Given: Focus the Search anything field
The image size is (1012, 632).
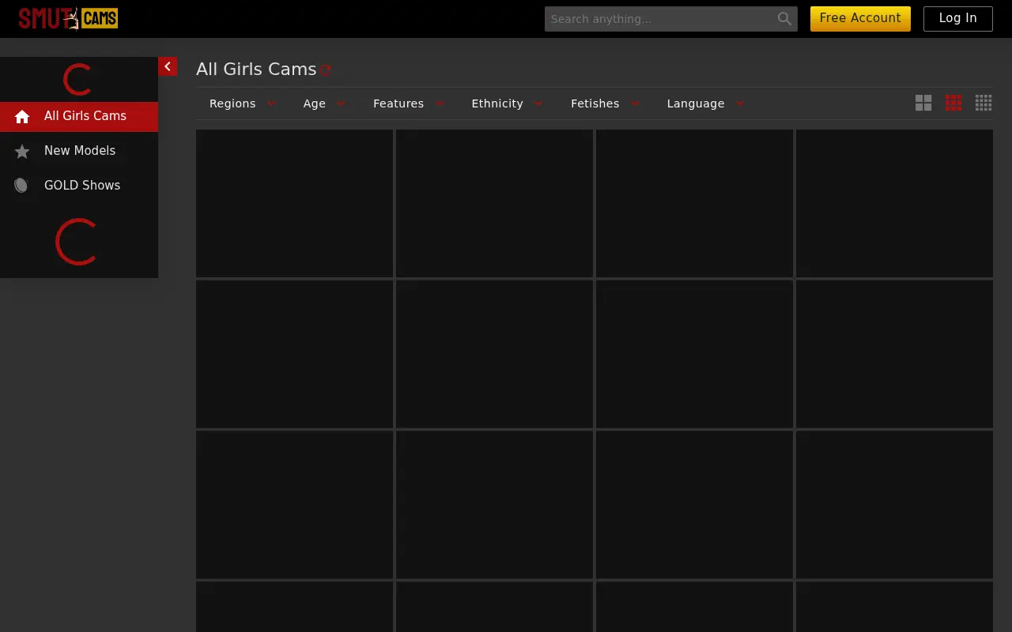Looking at the screenshot, I should coord(660,19).
